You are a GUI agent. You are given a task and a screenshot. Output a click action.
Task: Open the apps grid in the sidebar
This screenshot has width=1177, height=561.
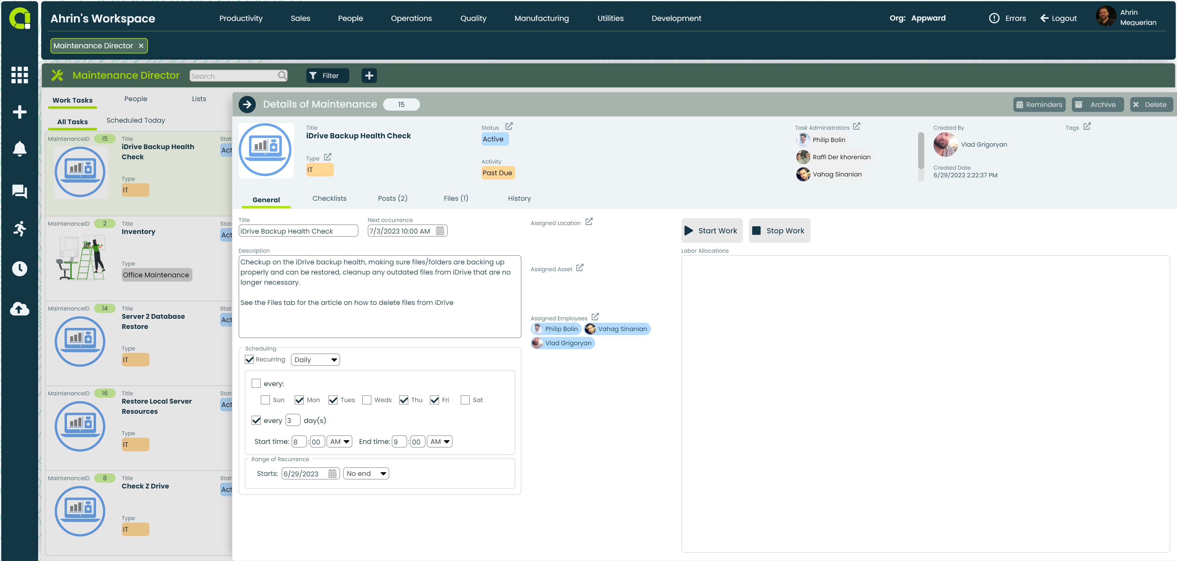(x=19, y=75)
